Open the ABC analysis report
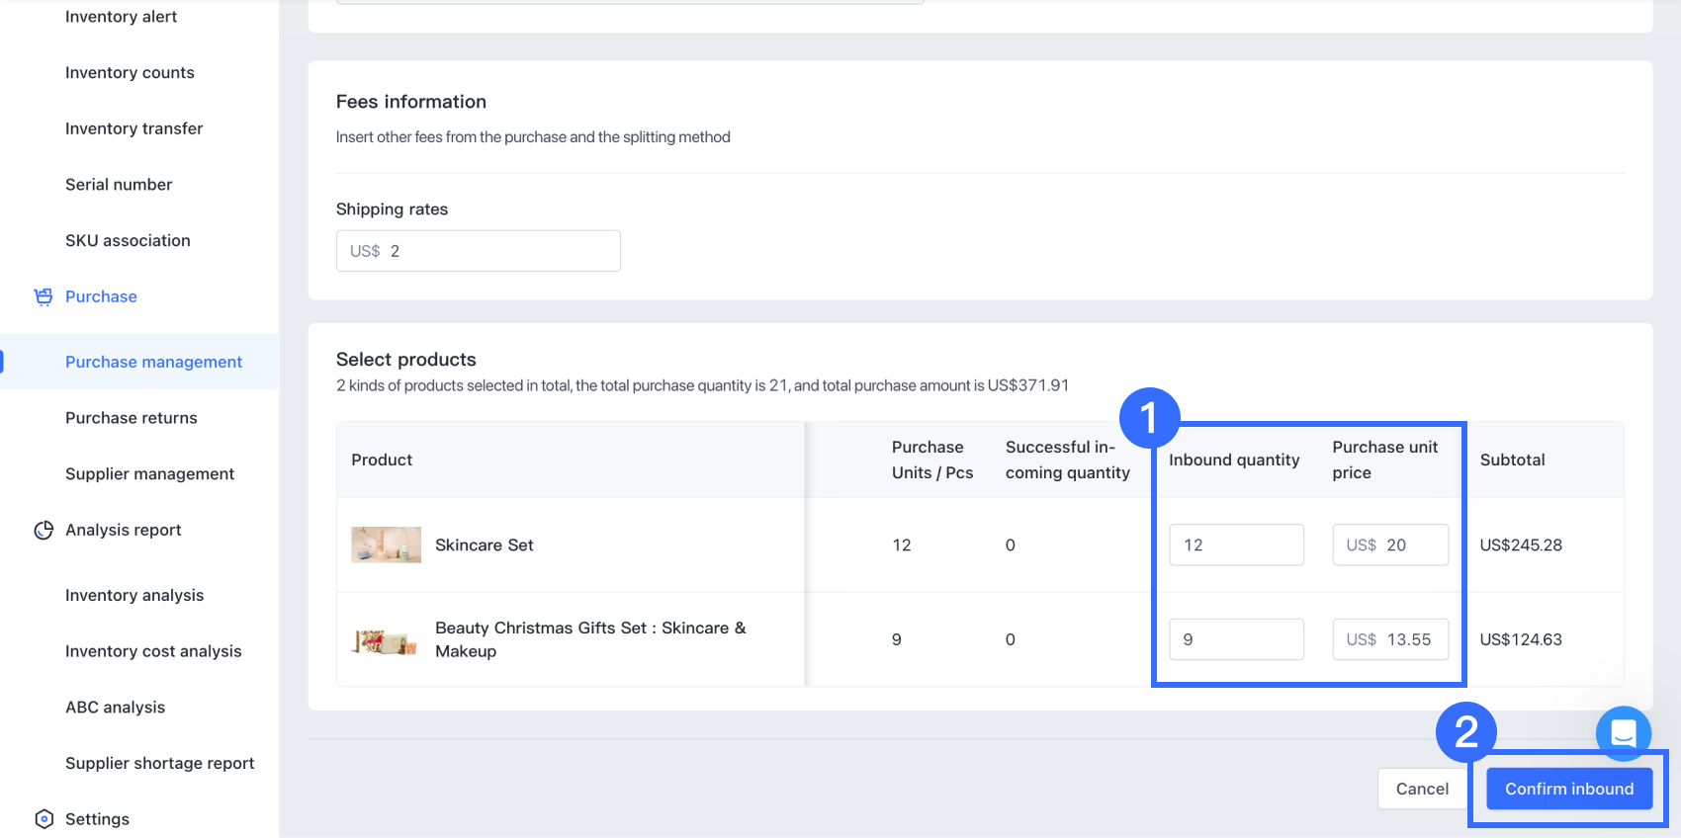Viewport: 1681px width, 838px height. (115, 708)
